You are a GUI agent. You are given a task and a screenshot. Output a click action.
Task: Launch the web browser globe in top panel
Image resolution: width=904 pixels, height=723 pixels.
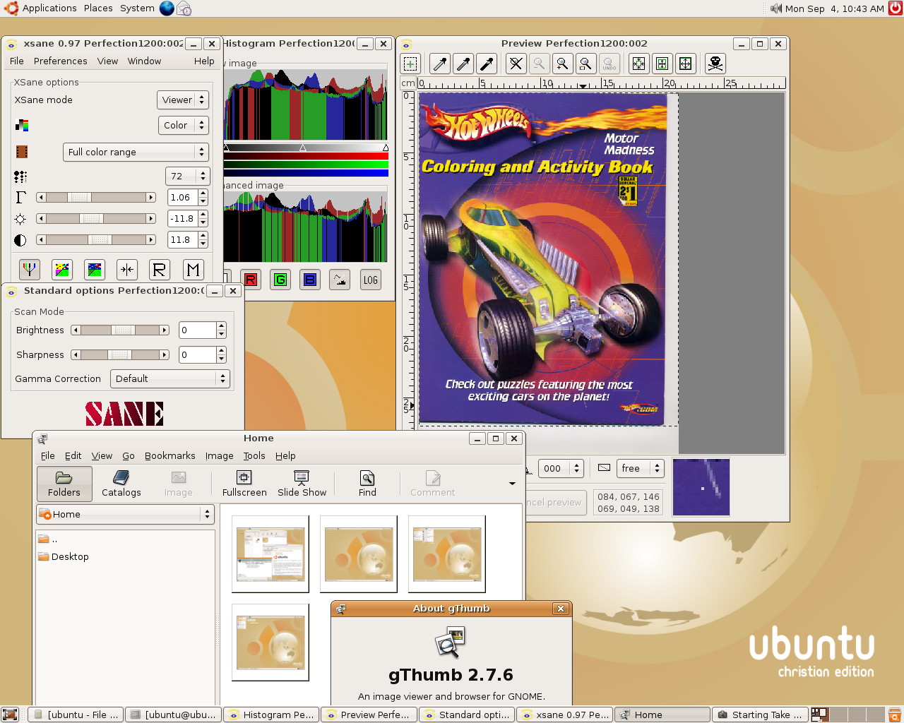click(x=167, y=8)
